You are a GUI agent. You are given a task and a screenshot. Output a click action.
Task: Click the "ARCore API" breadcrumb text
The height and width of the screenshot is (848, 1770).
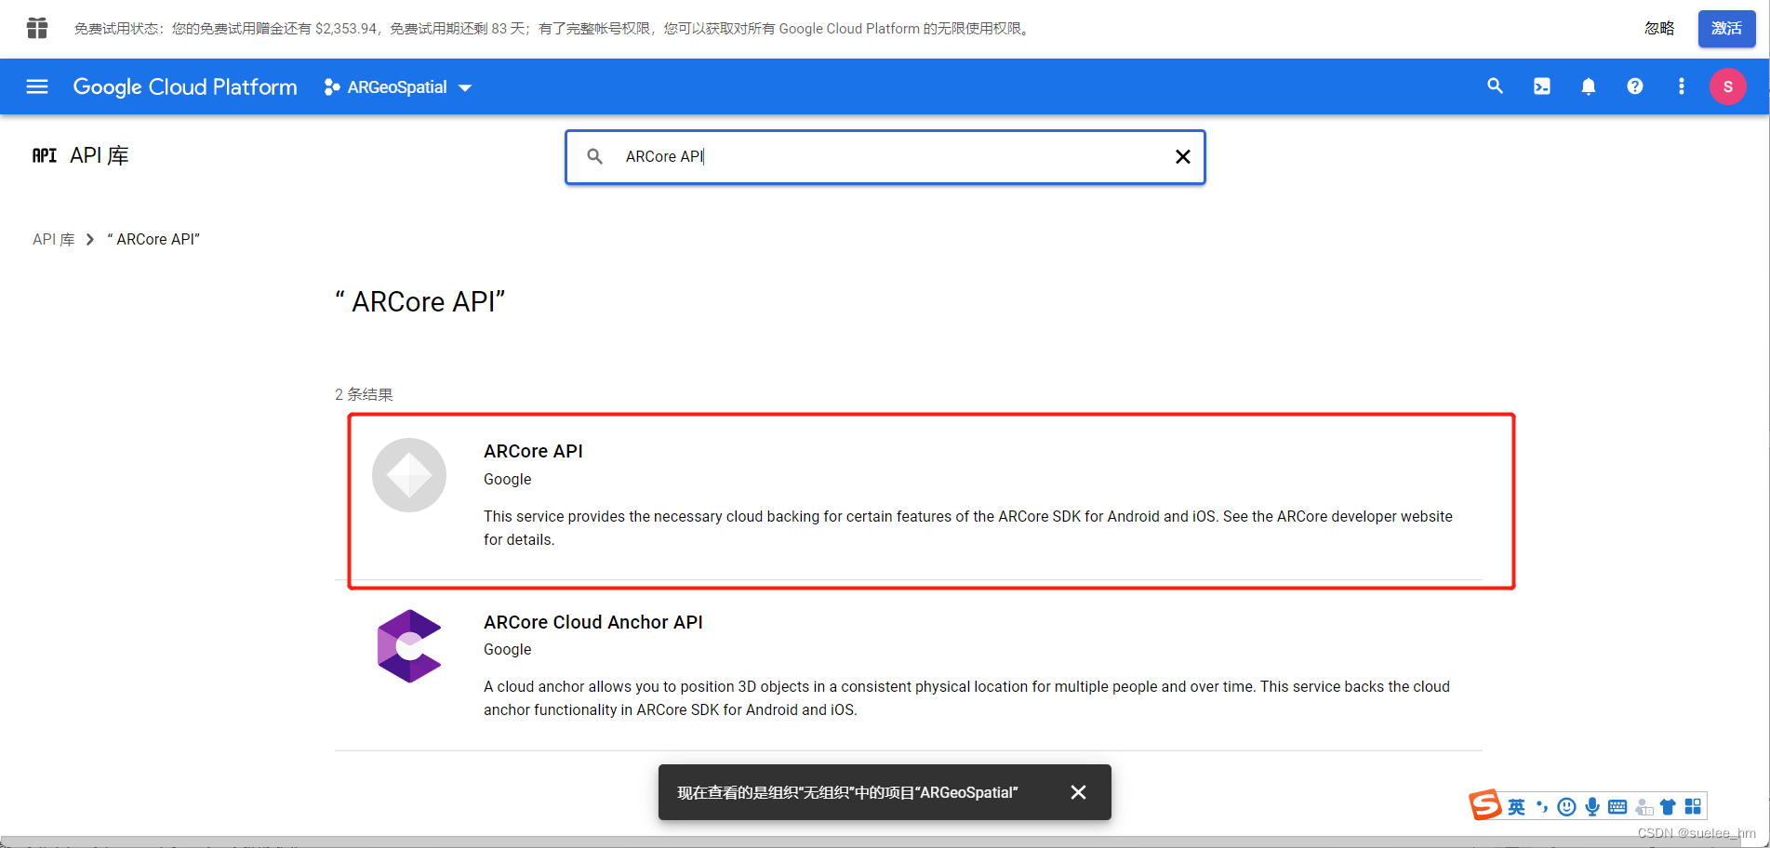point(153,239)
